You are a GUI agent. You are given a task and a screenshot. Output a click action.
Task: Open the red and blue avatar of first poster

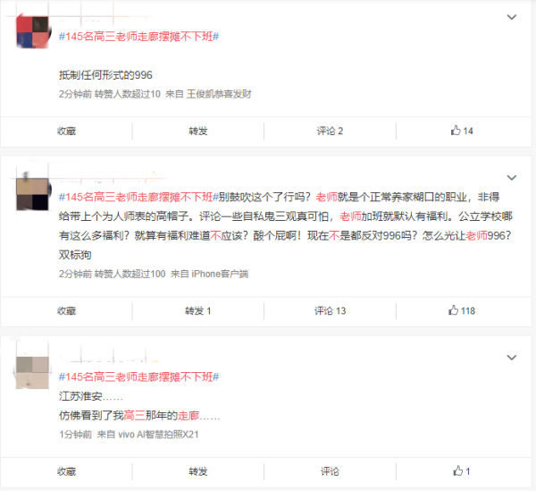click(32, 32)
